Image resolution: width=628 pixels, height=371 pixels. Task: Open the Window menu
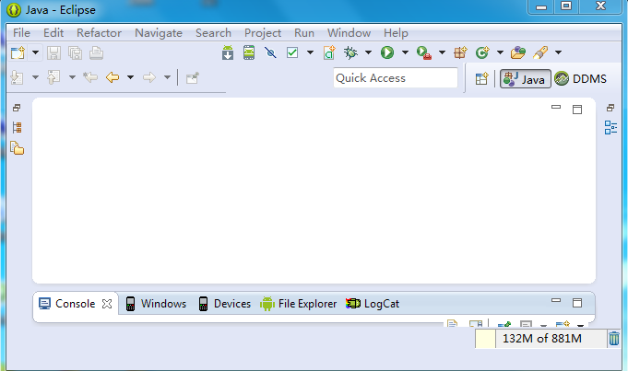349,33
